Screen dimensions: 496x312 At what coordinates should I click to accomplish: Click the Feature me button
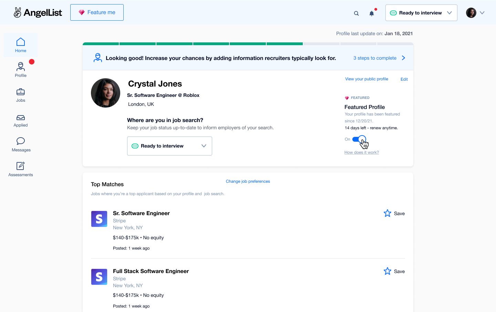tap(97, 12)
